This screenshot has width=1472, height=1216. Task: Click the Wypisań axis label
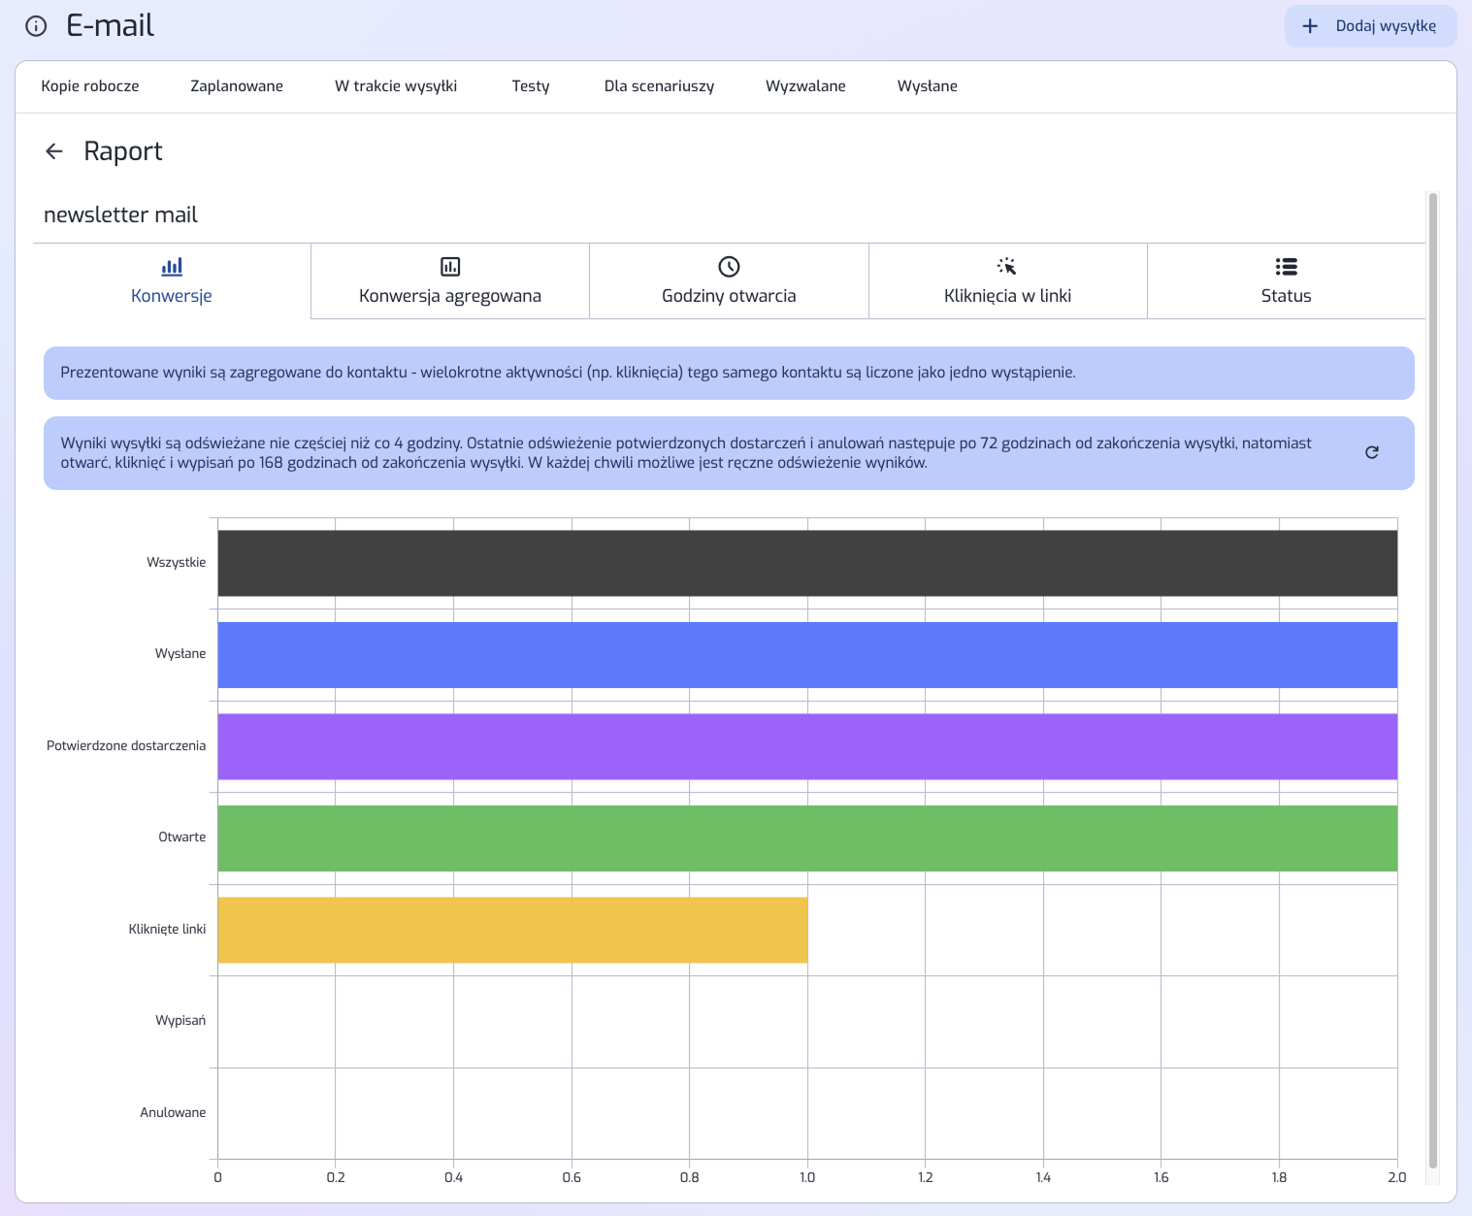(180, 1020)
